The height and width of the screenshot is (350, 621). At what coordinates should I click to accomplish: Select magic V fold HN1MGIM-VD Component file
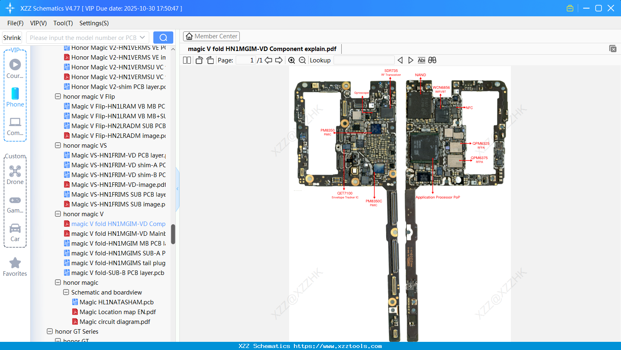(x=115, y=224)
